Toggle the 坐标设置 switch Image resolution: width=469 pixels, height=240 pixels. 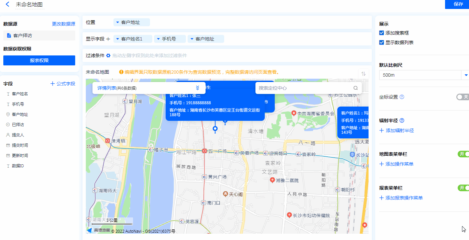point(462,97)
